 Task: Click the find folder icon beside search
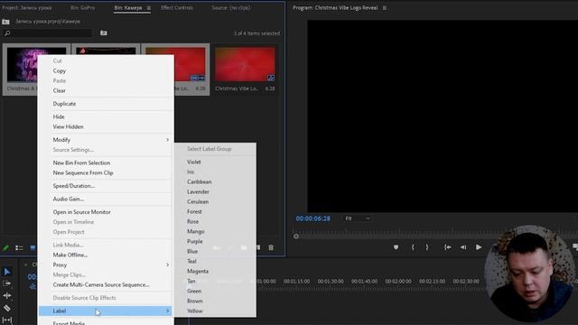[x=104, y=33]
